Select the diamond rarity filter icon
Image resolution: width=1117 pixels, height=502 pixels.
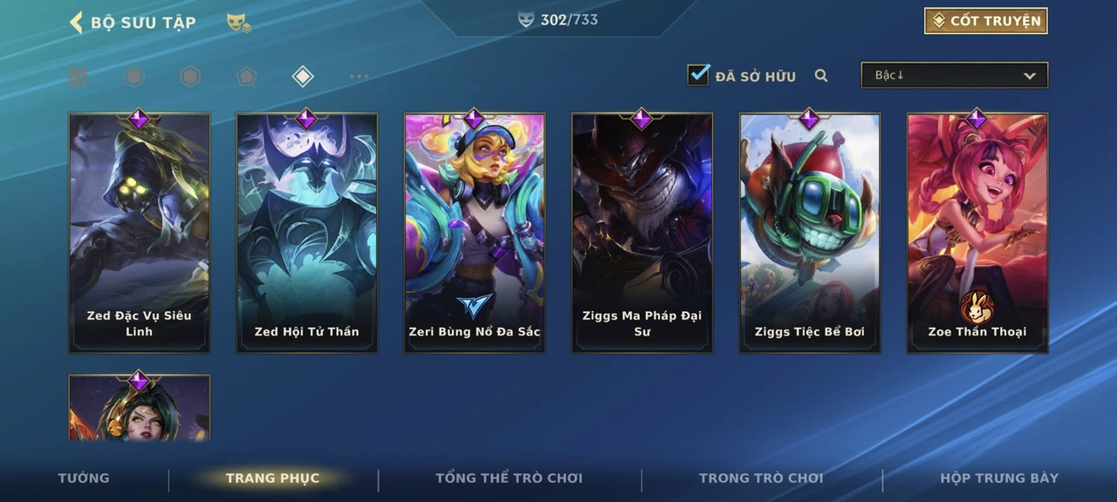click(303, 77)
